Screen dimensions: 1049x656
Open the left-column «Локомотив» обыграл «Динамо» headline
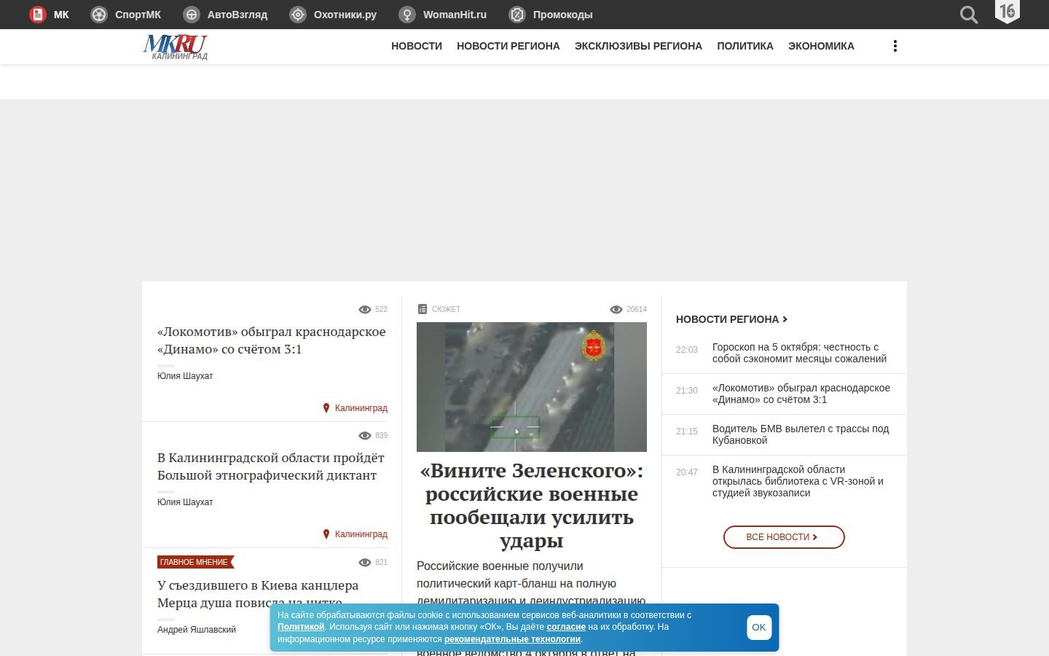pos(272,340)
